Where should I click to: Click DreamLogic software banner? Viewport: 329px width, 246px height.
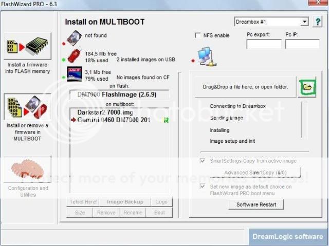coord(288,237)
